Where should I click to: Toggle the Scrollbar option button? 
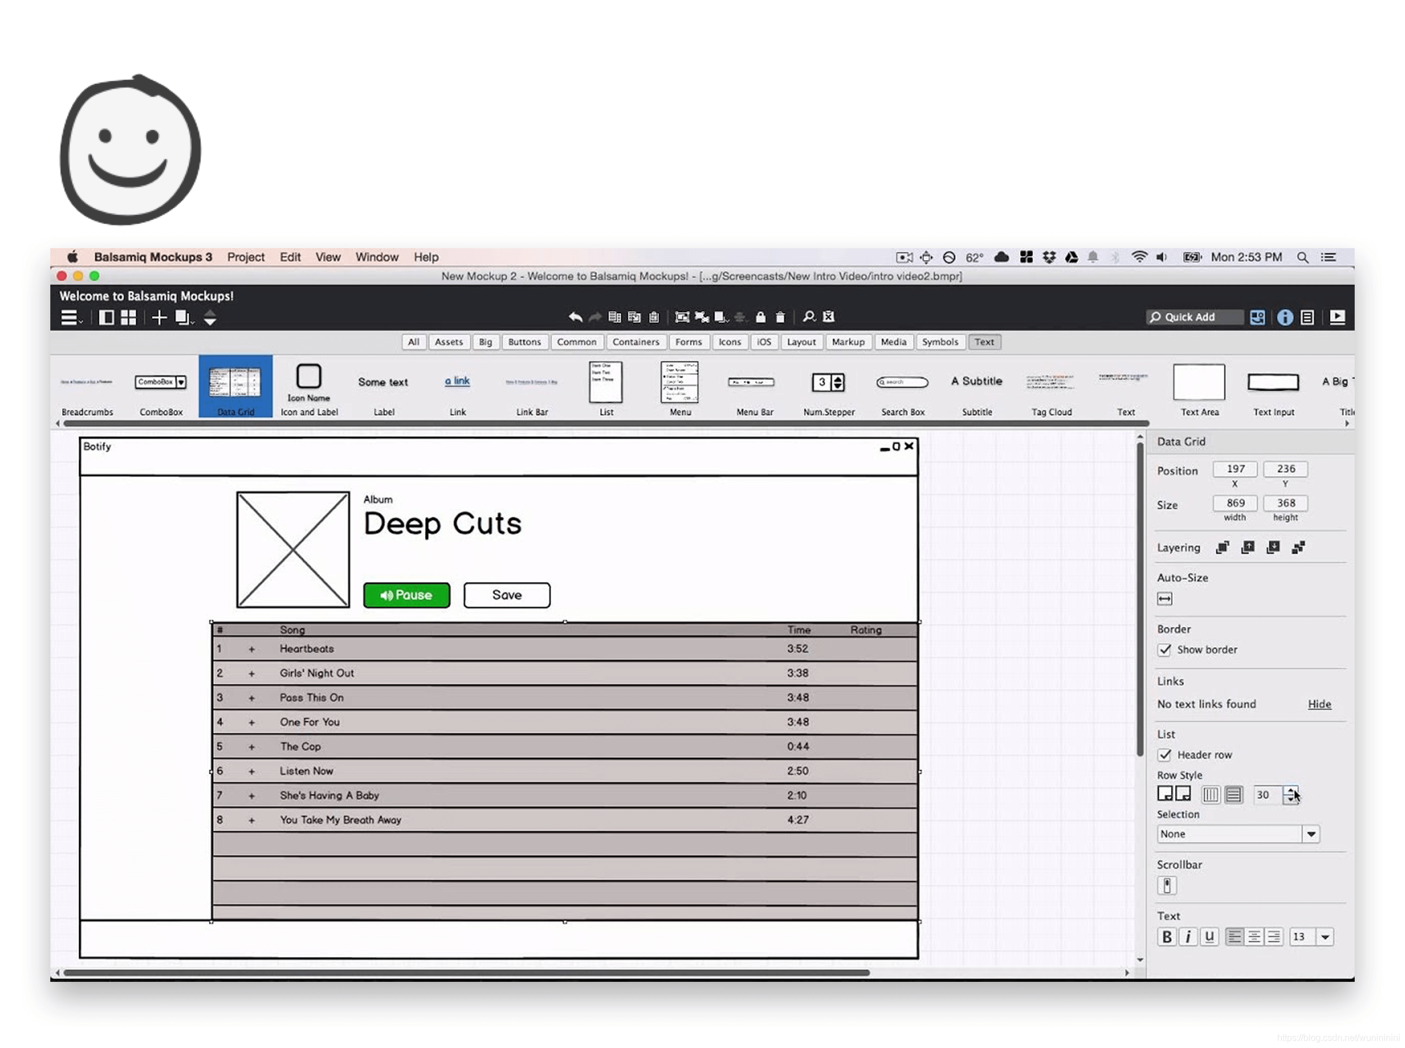click(x=1166, y=885)
